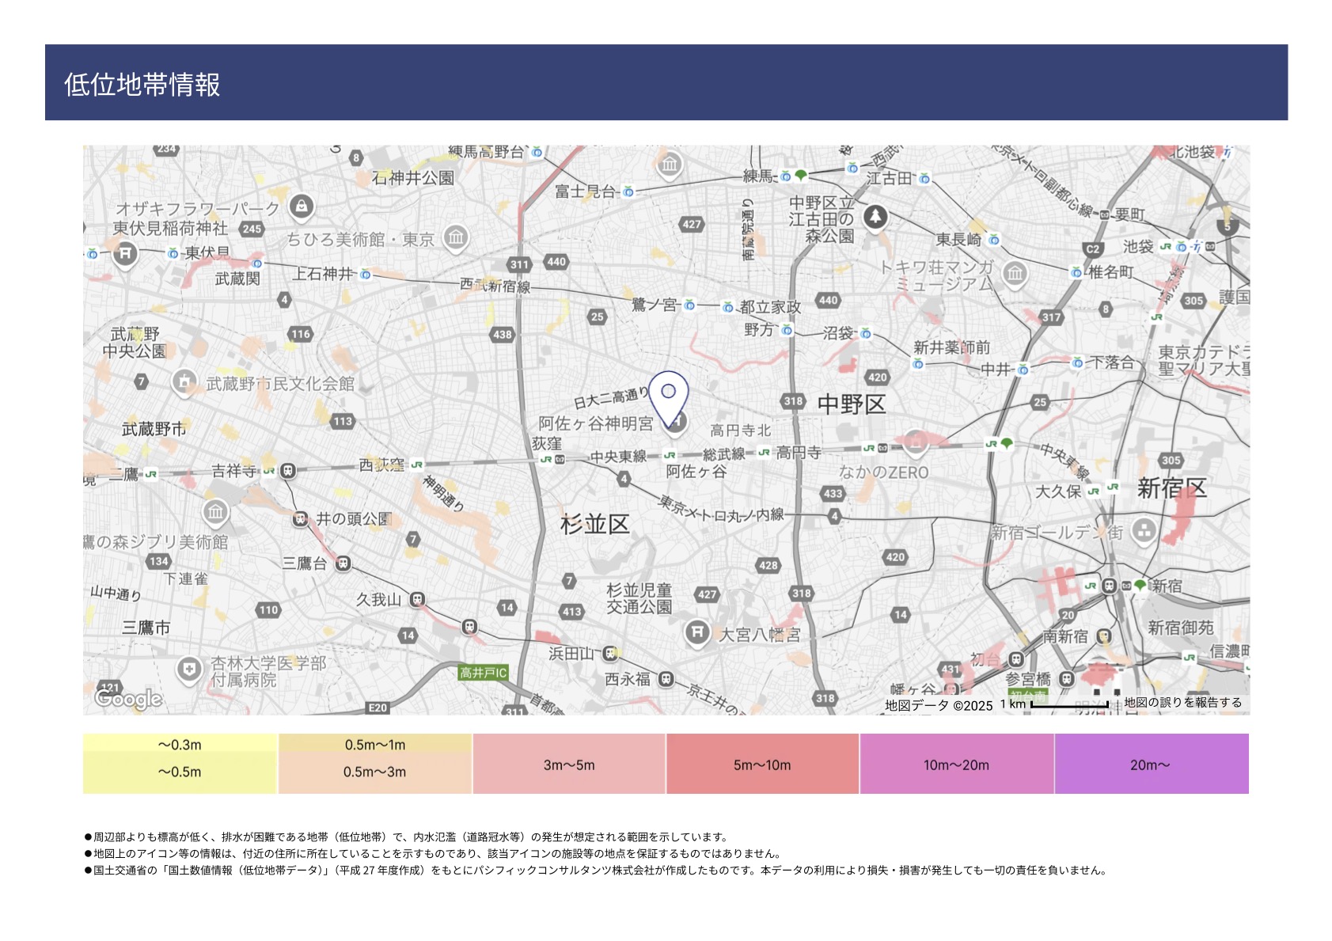1332x941 pixels.
Task: Click the トキワ荘マンガミュージアム museum icon
Action: [x=1014, y=274]
